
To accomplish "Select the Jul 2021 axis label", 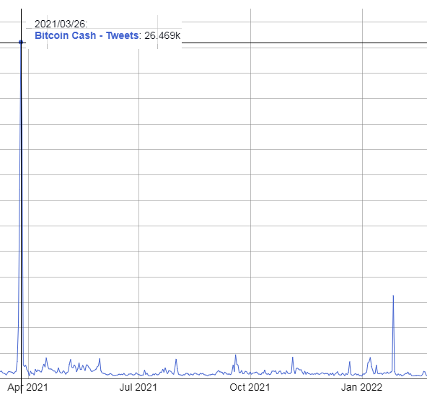I will click(138, 387).
